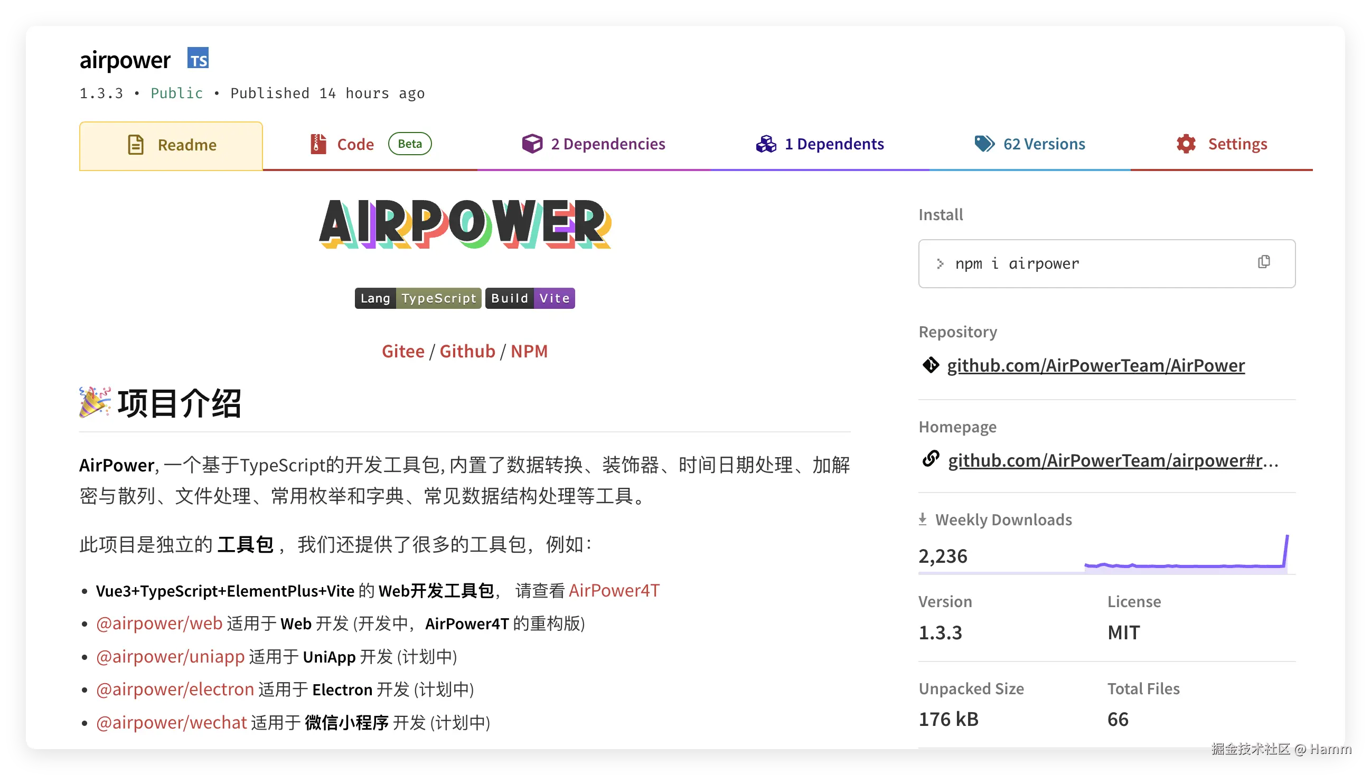
Task: Click the Dependents package icon
Action: [x=766, y=143]
